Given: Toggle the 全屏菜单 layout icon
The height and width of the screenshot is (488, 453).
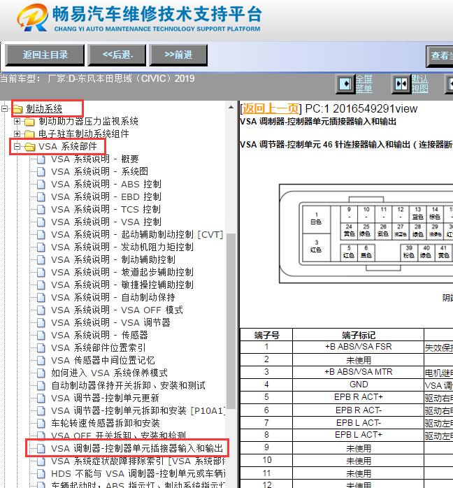Looking at the screenshot, I should [x=345, y=84].
